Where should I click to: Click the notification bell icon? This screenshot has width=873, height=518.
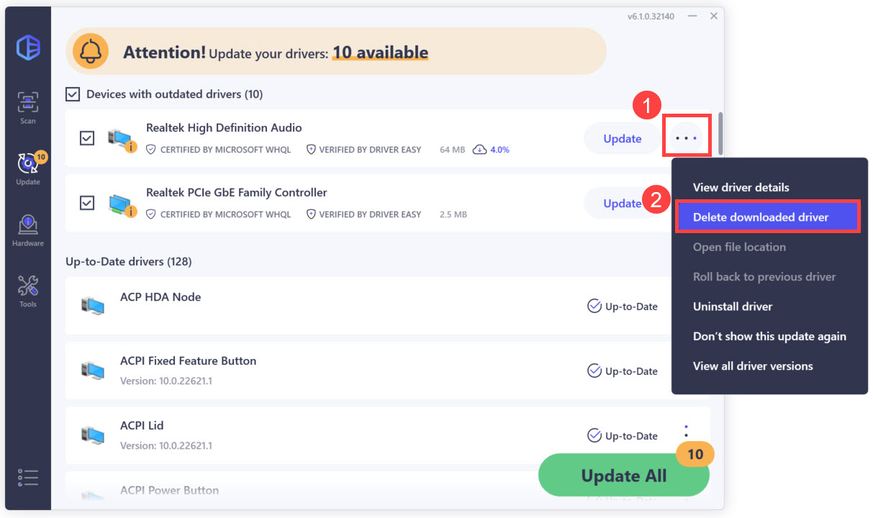pyautogui.click(x=91, y=52)
